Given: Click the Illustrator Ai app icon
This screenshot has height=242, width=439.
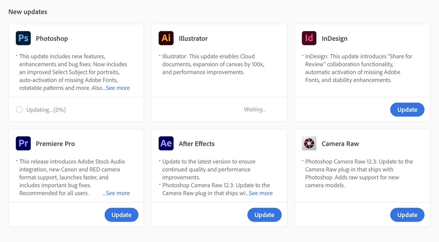Looking at the screenshot, I should 166,38.
